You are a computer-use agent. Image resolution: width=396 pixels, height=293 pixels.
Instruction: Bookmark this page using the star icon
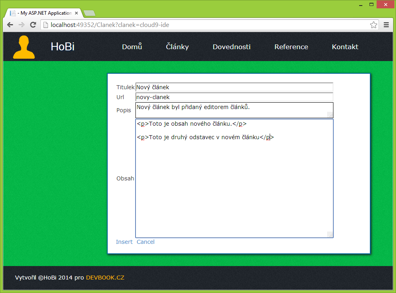[x=373, y=24]
